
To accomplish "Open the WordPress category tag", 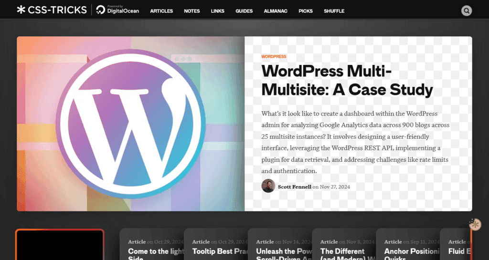I will pos(274,56).
